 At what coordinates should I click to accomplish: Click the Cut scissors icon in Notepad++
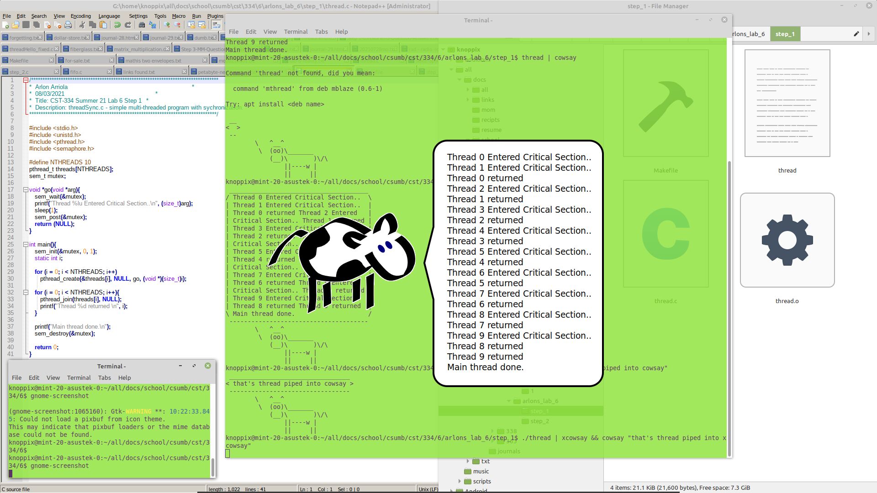click(82, 25)
